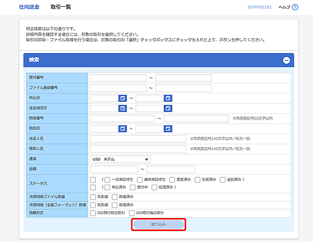
Task: Check 未取得 in the 決済明細ファイル取得 row
Action: point(93,197)
